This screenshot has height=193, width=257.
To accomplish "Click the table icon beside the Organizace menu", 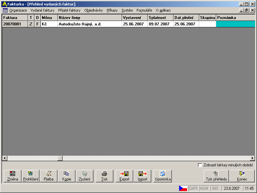I will 5,11.
